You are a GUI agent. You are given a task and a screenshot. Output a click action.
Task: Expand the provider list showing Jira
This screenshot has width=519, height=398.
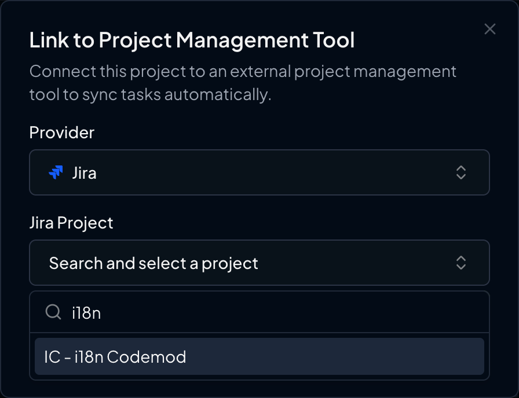pyautogui.click(x=259, y=172)
